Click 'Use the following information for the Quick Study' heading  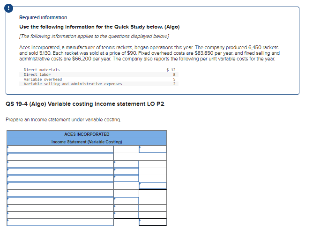99,27
